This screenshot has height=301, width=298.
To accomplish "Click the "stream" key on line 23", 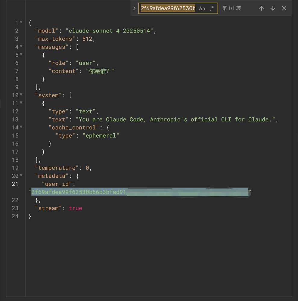I will coord(48,208).
